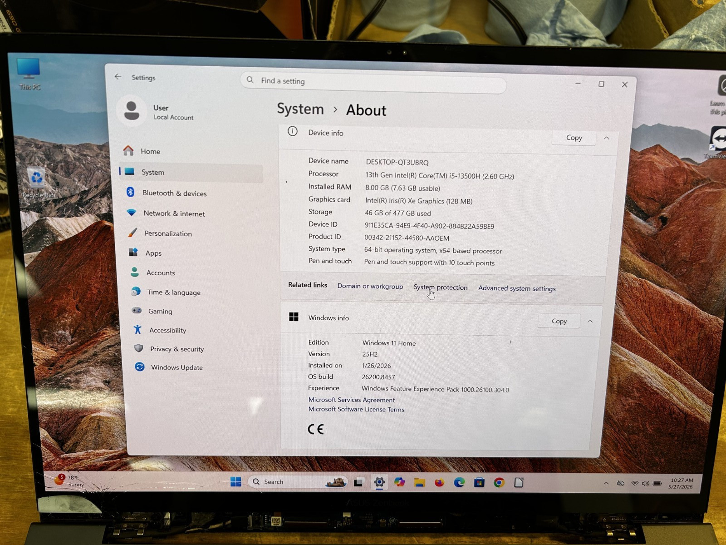The width and height of the screenshot is (726, 545).
Task: Click the sync-disabled cloud tray icon
Action: click(x=621, y=483)
